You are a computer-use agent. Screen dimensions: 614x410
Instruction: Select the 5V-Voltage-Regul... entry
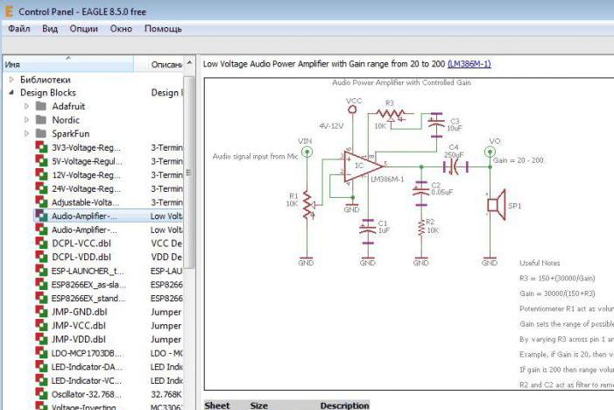coord(87,161)
